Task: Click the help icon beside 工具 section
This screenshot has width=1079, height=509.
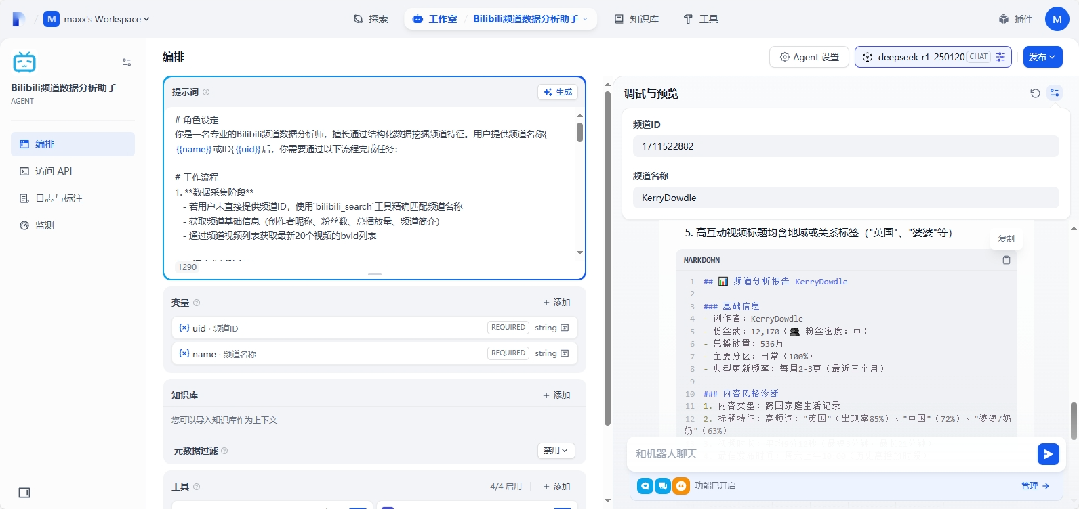Action: tap(197, 487)
